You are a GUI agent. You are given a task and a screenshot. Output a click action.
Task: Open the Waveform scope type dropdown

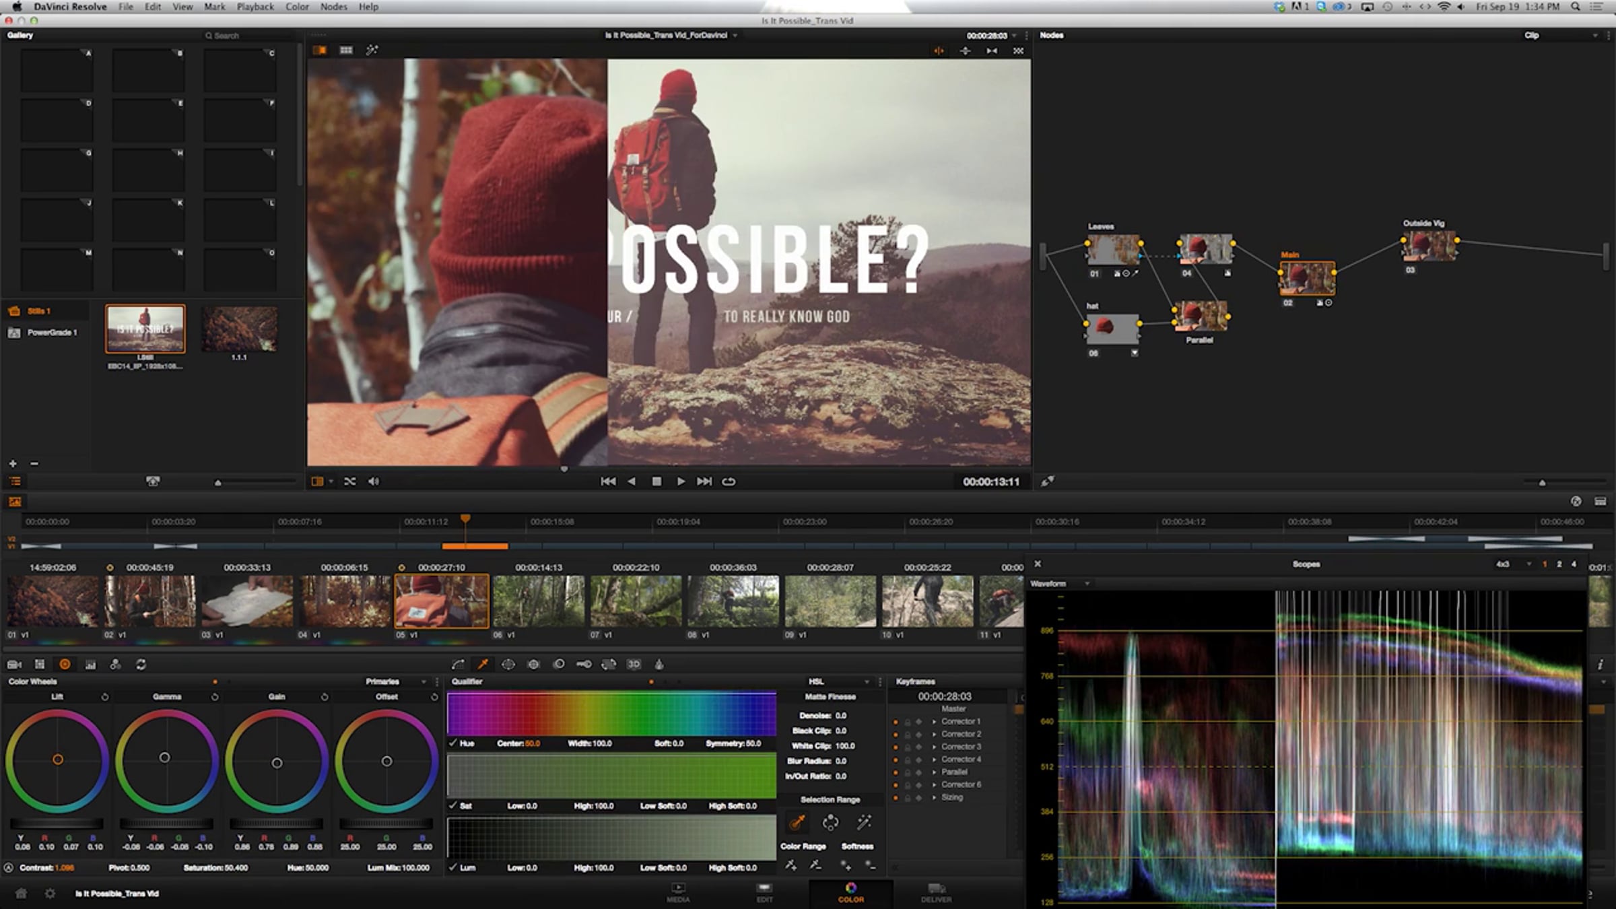[x=1060, y=584]
